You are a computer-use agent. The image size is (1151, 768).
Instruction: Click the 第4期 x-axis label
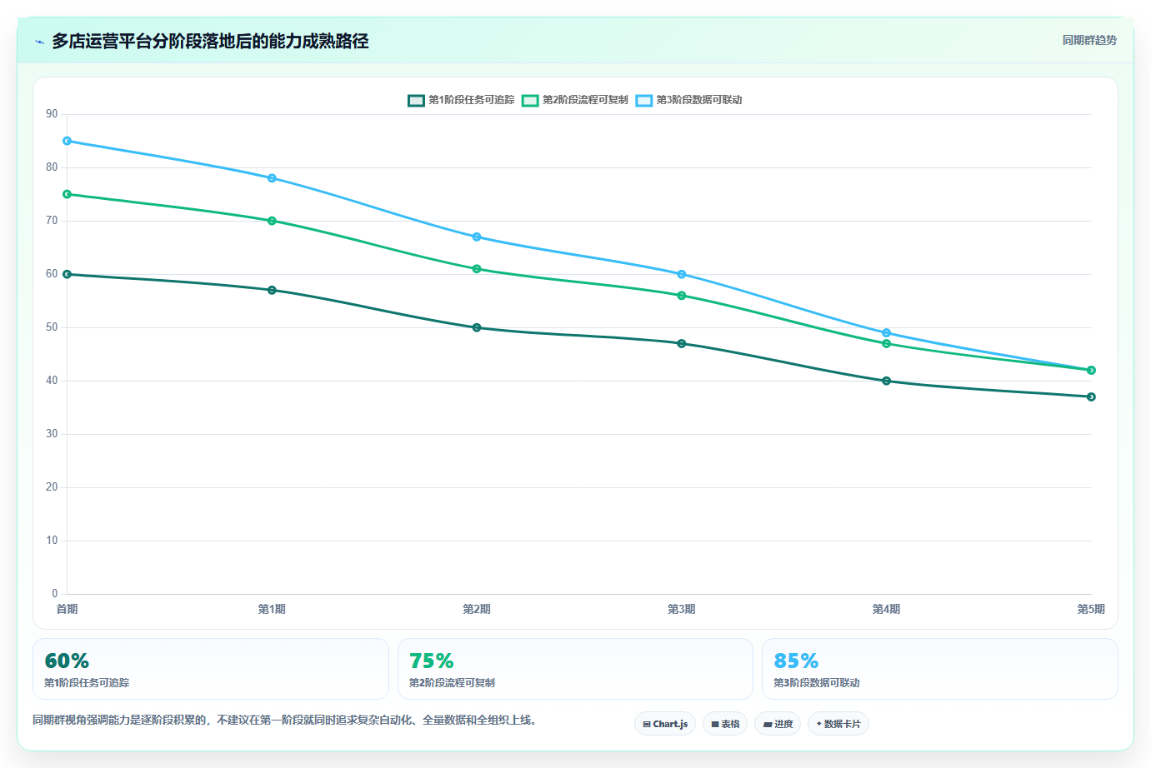pos(886,609)
